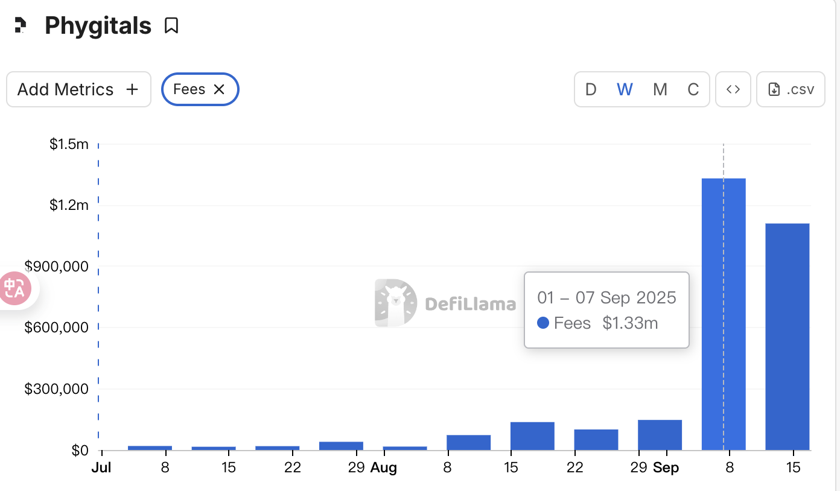Open the Add Metrics dropdown
840x491 pixels.
point(78,89)
